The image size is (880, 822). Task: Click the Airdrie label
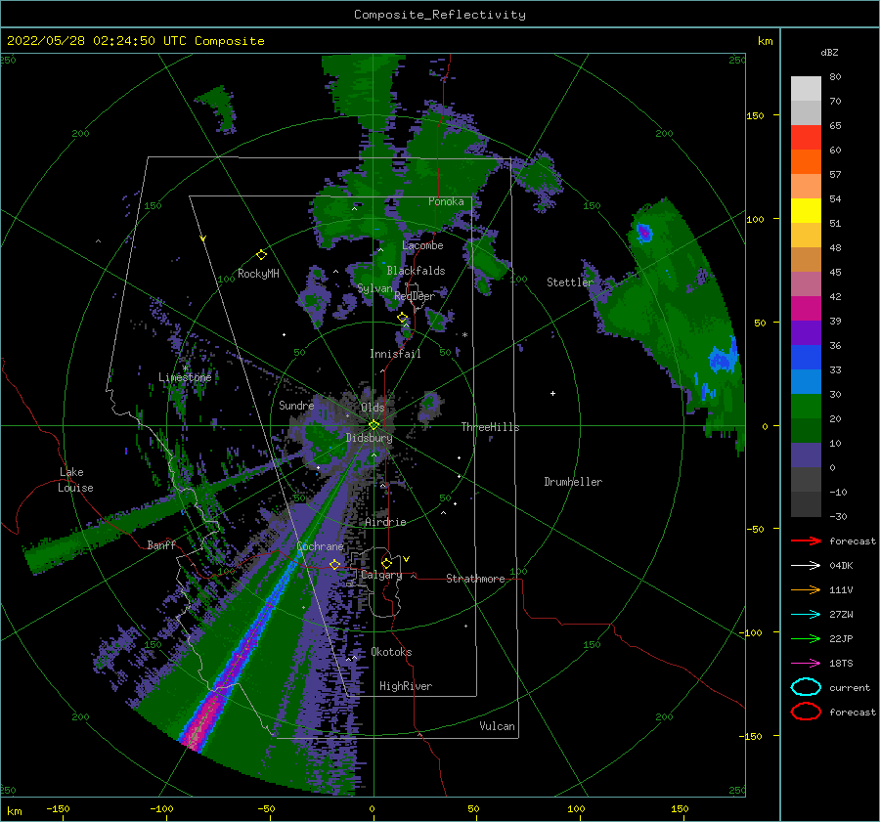385,522
